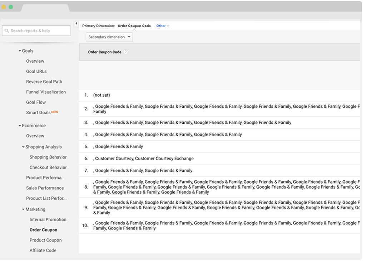The image size is (391, 262).
Task: Open the Smart Goals report
Action: pyautogui.click(x=38, y=112)
